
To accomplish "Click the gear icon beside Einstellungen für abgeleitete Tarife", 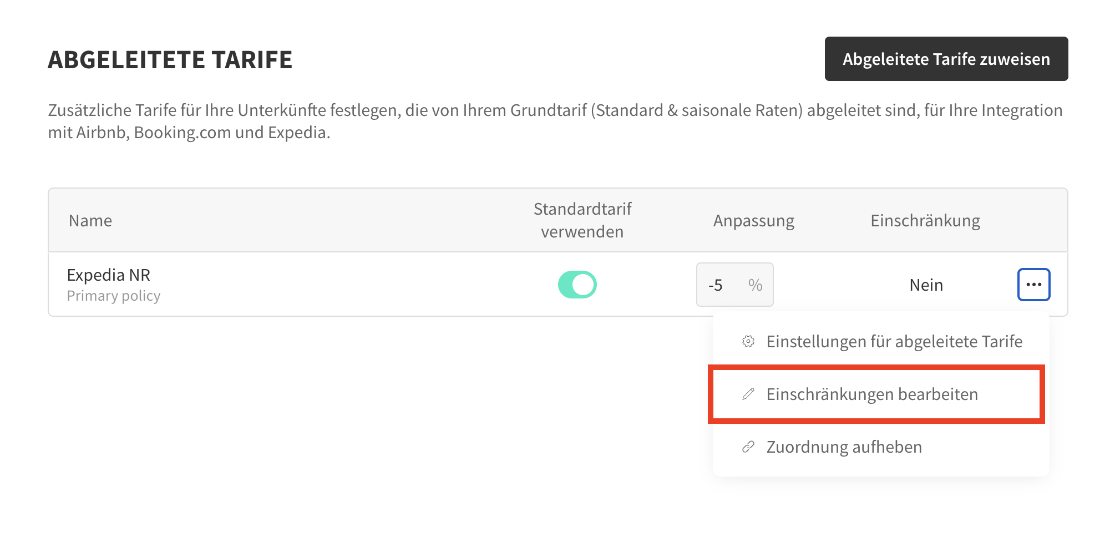I will click(748, 341).
